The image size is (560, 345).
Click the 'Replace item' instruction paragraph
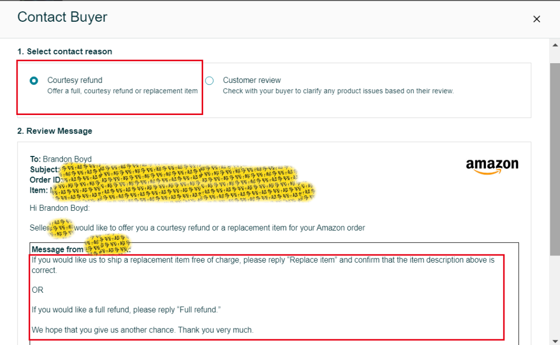(x=263, y=265)
